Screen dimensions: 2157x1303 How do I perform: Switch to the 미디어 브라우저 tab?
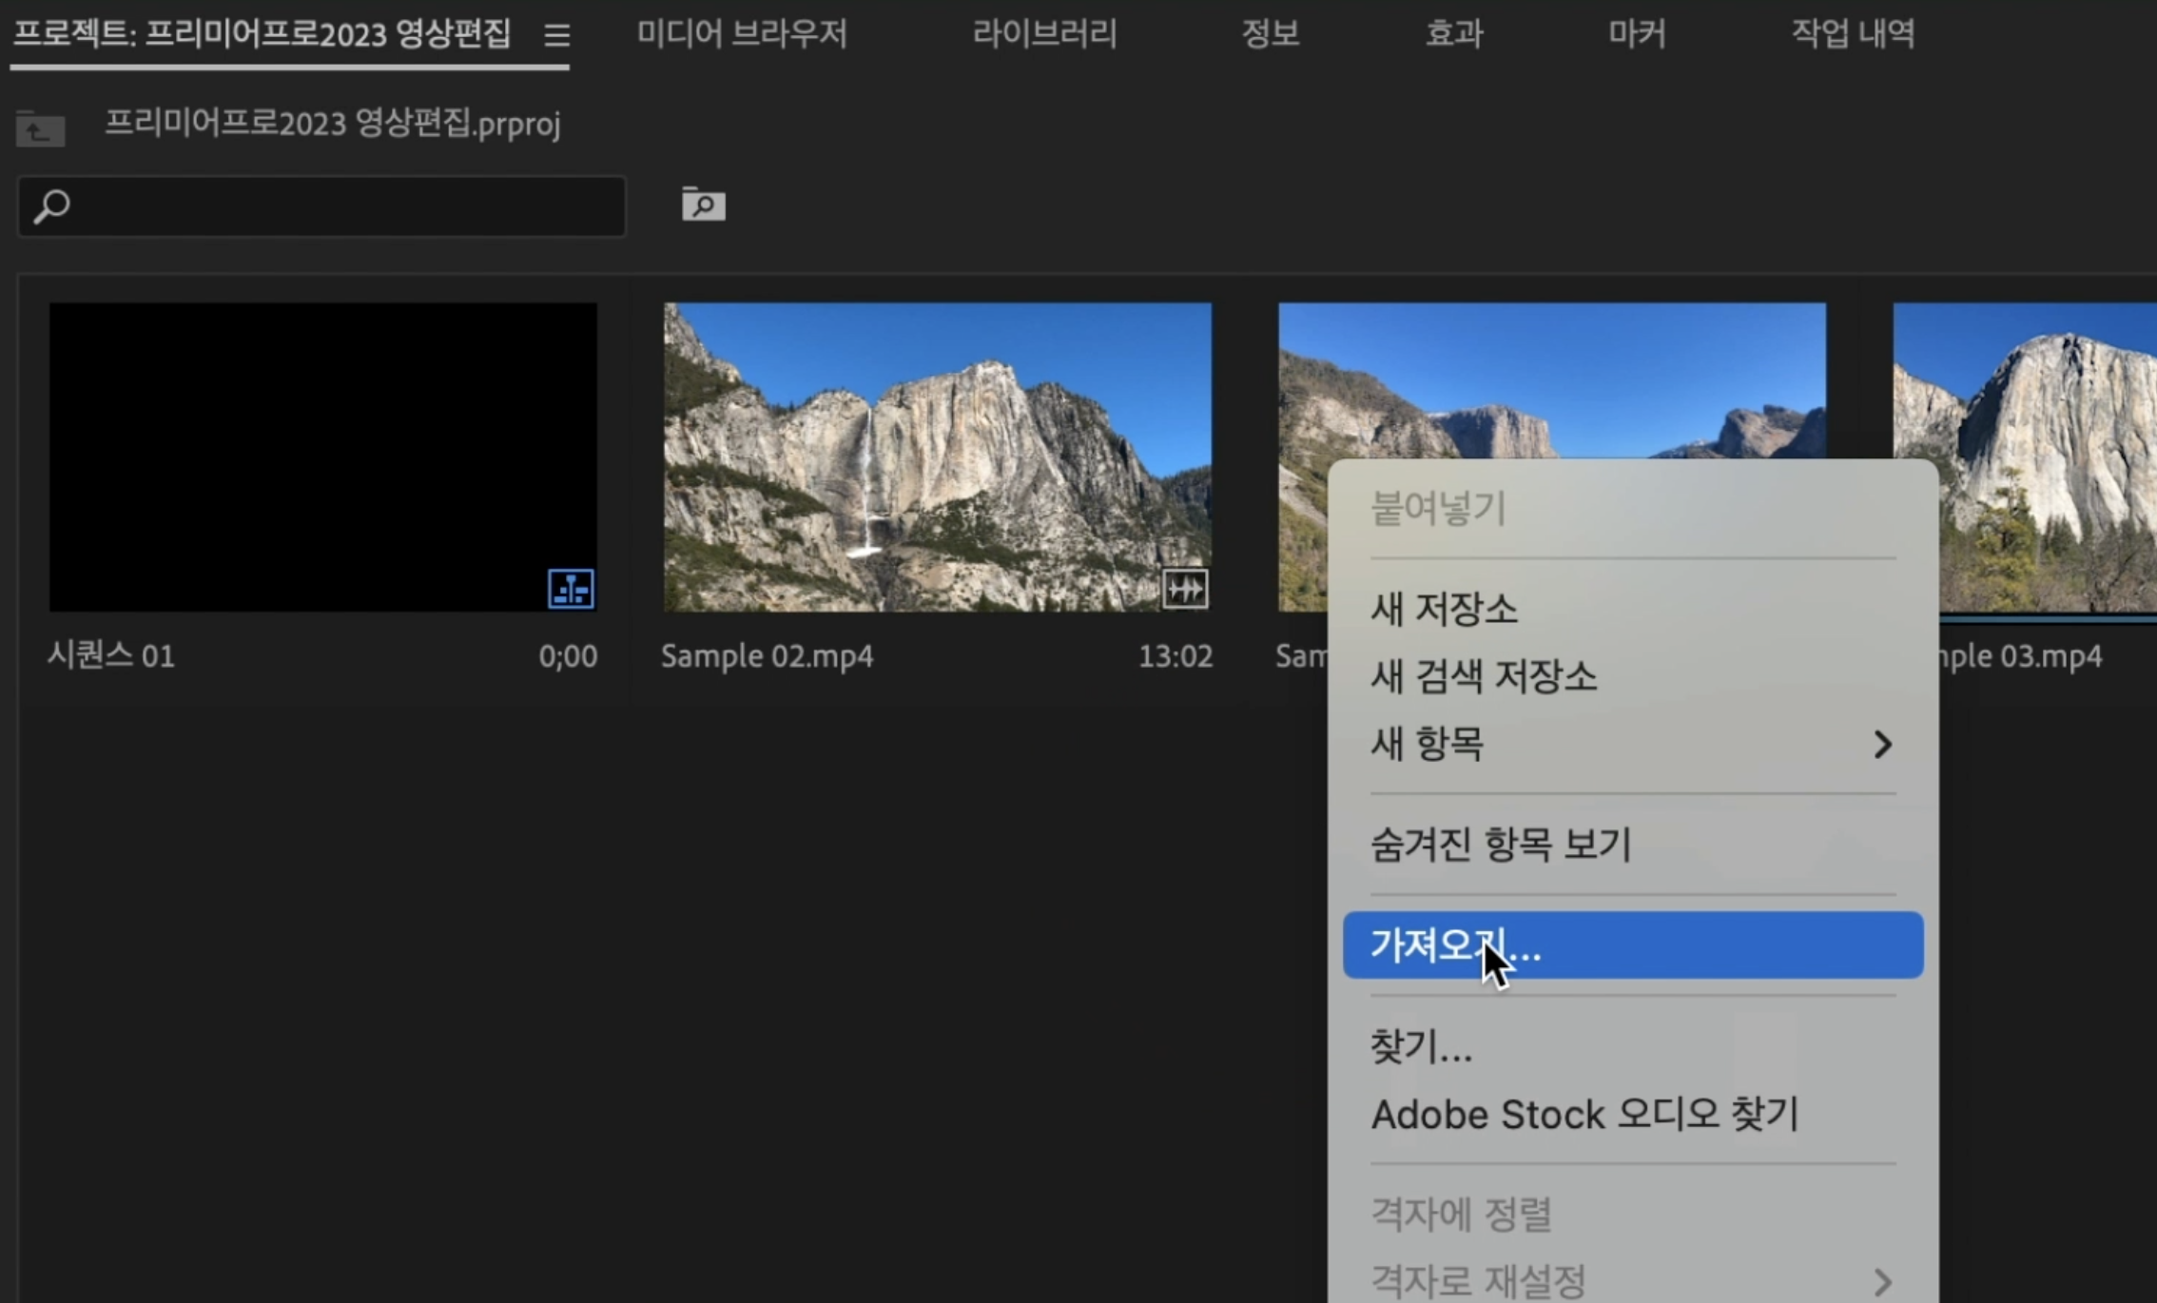[x=742, y=34]
